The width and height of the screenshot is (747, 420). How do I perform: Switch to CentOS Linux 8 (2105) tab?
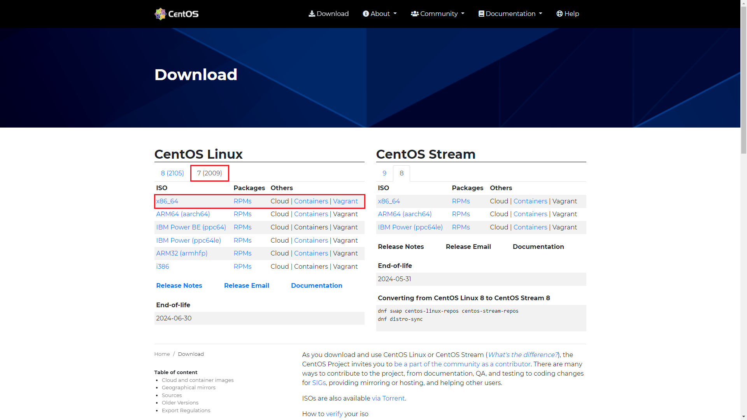point(172,173)
